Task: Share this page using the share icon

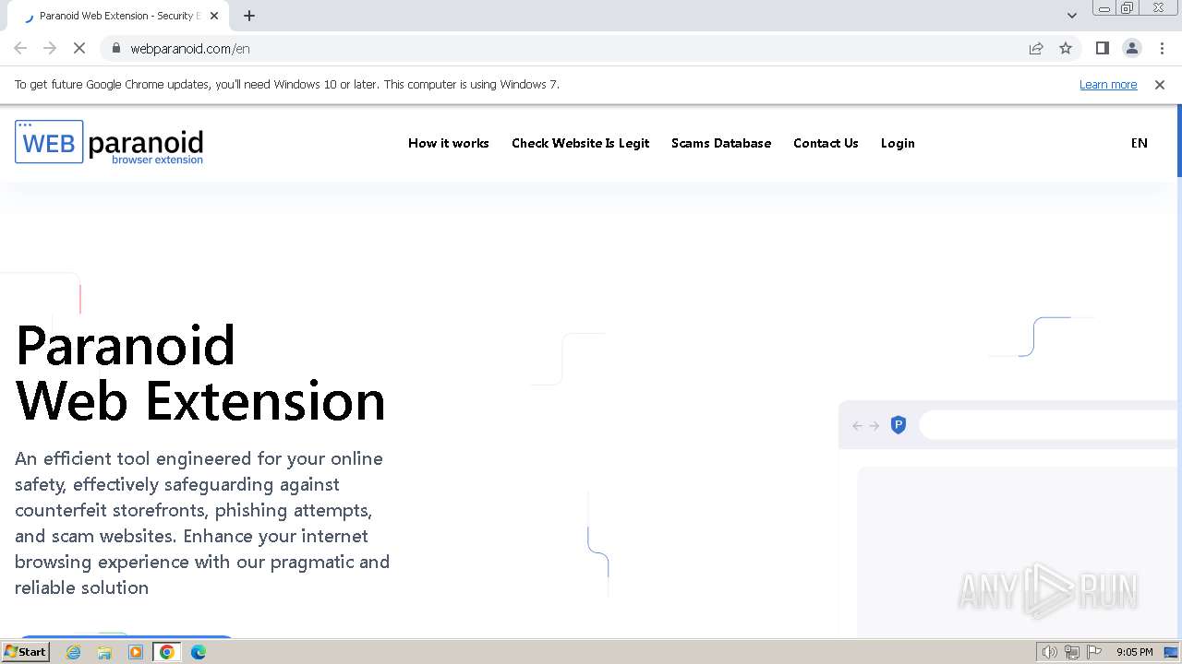Action: (1036, 48)
